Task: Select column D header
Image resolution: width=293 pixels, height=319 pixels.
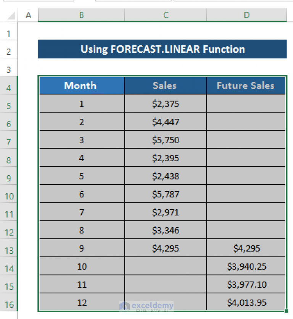Action: [x=246, y=15]
